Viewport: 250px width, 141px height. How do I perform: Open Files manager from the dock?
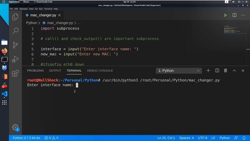point(4,42)
